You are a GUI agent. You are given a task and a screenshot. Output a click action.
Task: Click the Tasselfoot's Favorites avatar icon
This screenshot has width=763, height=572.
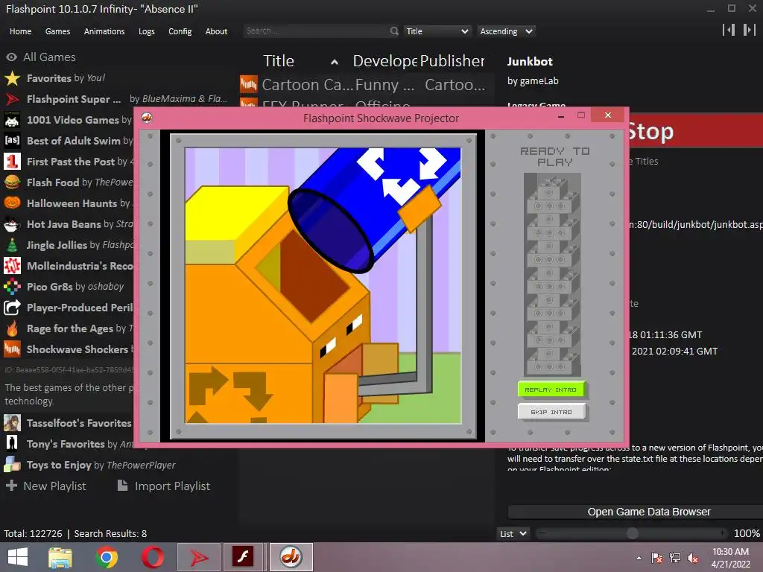click(12, 423)
